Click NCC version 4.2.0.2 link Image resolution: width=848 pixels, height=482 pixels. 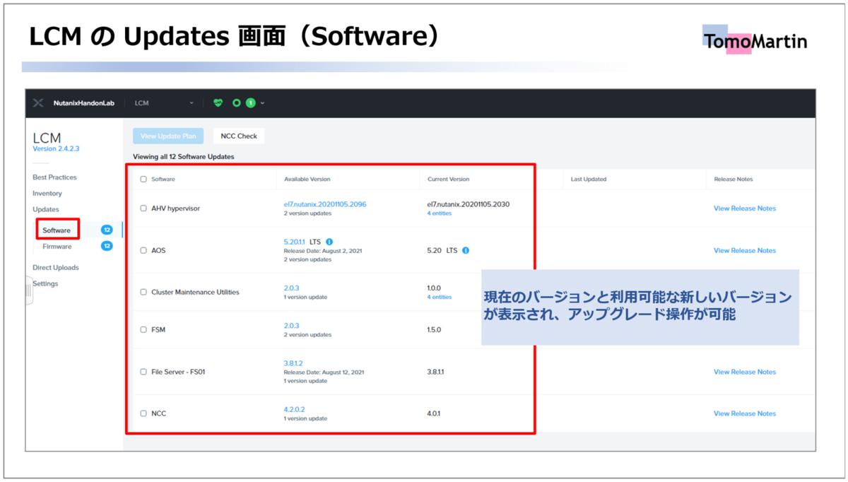tap(295, 409)
